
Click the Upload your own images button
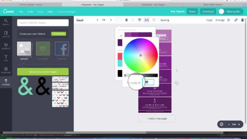43,72
